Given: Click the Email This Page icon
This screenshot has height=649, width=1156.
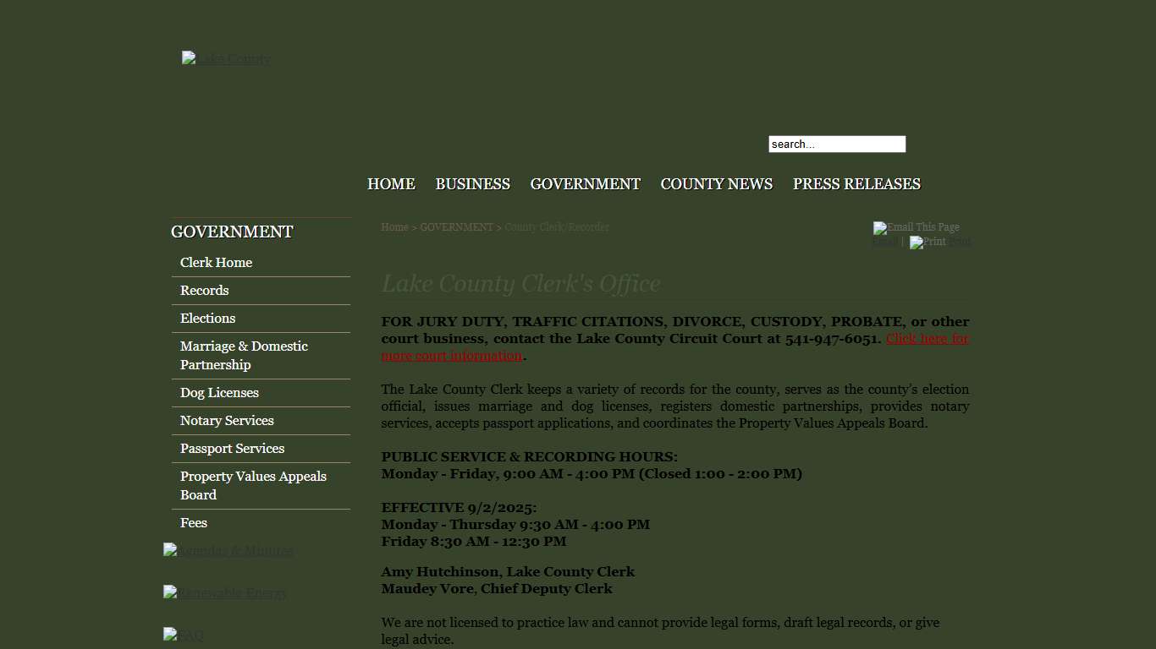Looking at the screenshot, I should pyautogui.click(x=916, y=227).
